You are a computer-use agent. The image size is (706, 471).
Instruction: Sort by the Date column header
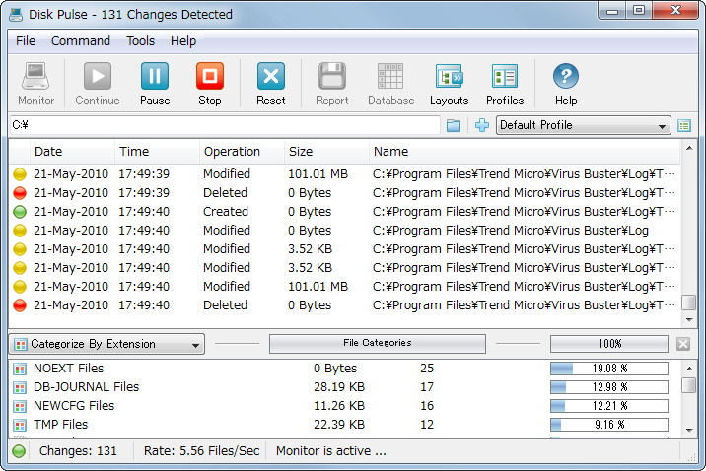(72, 152)
